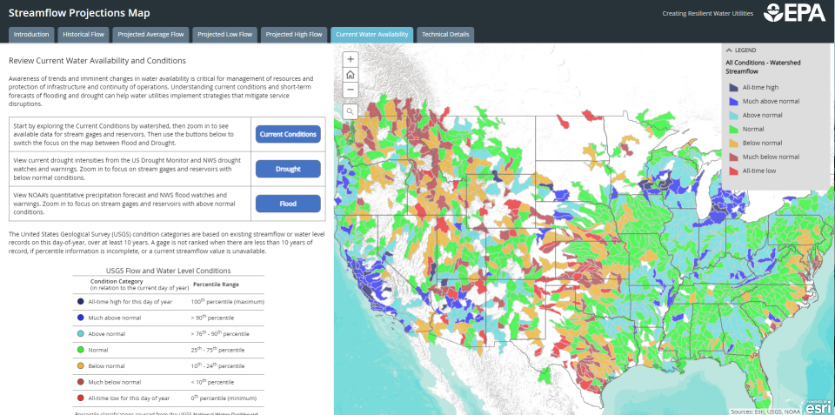The width and height of the screenshot is (835, 415).
Task: Open the map search tool
Action: coord(350,111)
